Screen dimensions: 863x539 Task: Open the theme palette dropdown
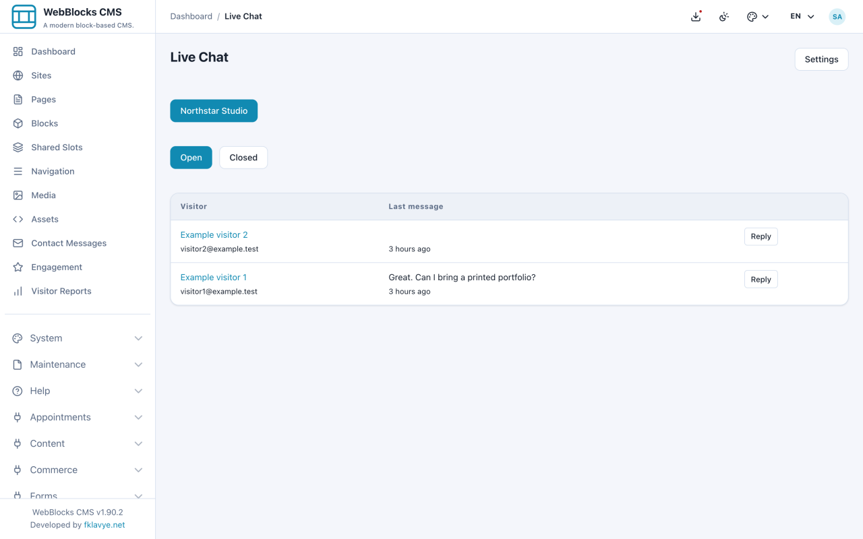(x=758, y=17)
